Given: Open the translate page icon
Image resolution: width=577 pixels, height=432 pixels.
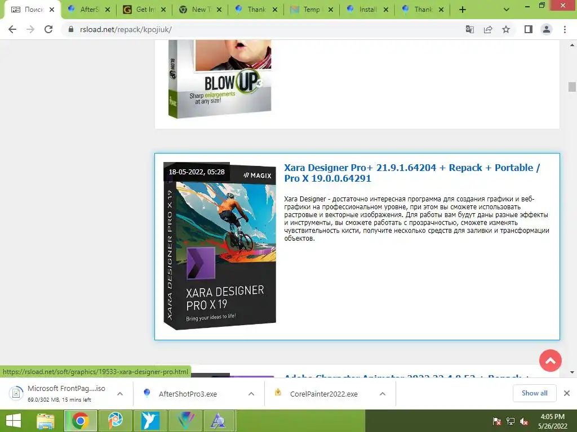Looking at the screenshot, I should 470,29.
